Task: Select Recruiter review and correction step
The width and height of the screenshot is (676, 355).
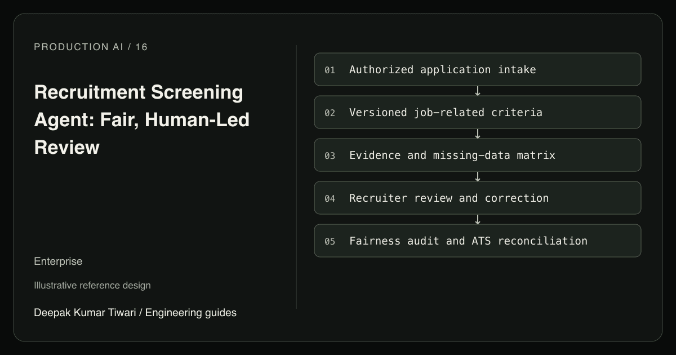Action: [x=478, y=198]
